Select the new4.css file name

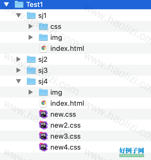pyautogui.click(x=66, y=147)
